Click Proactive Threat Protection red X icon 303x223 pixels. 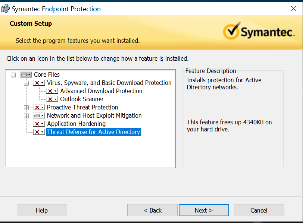[39, 108]
